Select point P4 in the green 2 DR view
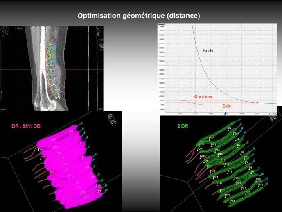The width and height of the screenshot is (282, 212). 239,146
